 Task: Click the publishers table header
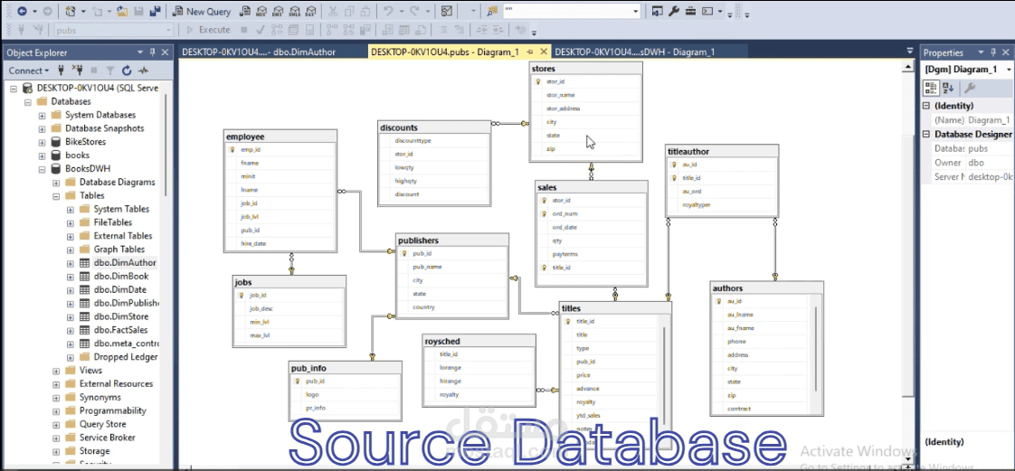(x=451, y=240)
